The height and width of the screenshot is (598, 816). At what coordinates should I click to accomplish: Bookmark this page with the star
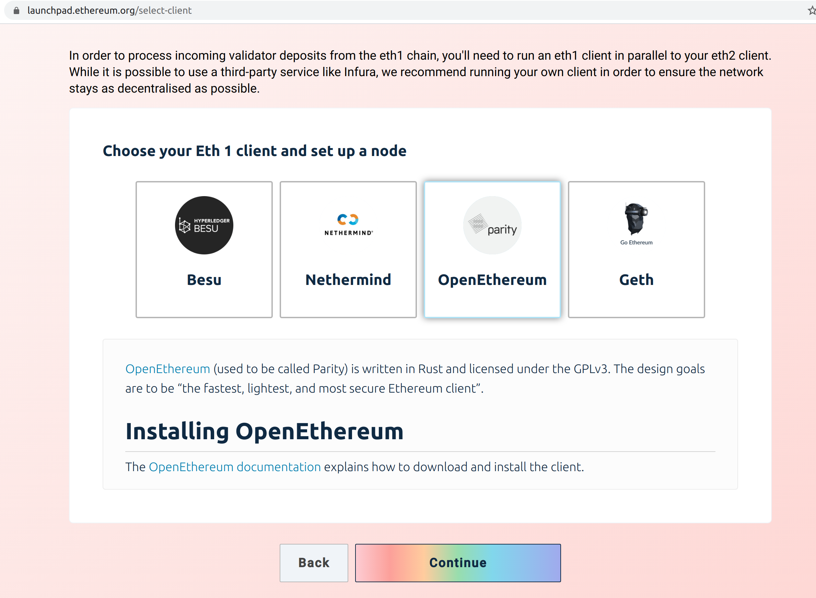point(811,10)
